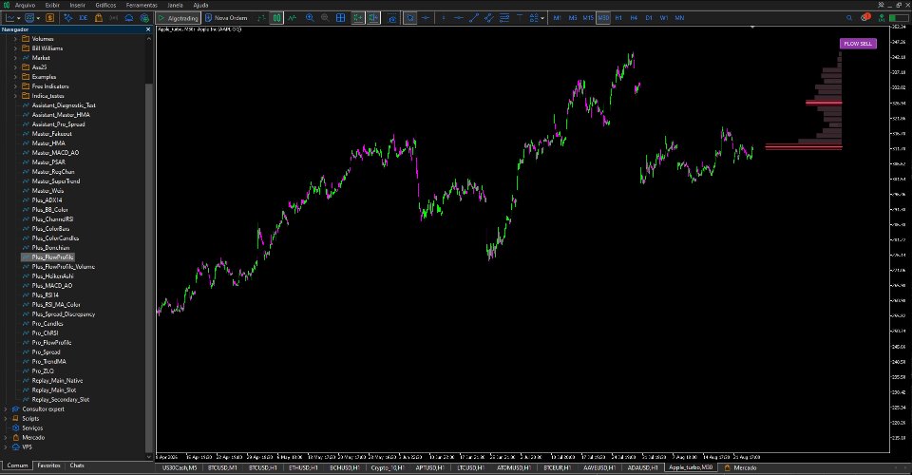912x475 pixels.
Task: Switch to D1 timeframe
Action: coord(649,18)
